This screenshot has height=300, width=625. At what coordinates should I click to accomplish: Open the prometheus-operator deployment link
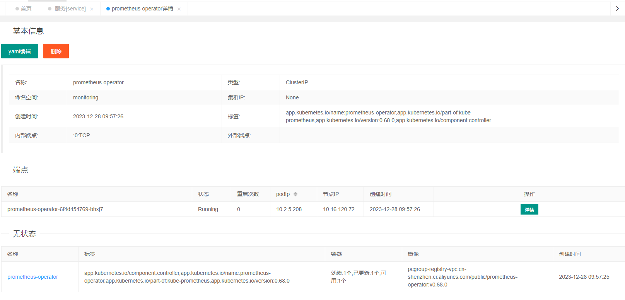(32, 277)
